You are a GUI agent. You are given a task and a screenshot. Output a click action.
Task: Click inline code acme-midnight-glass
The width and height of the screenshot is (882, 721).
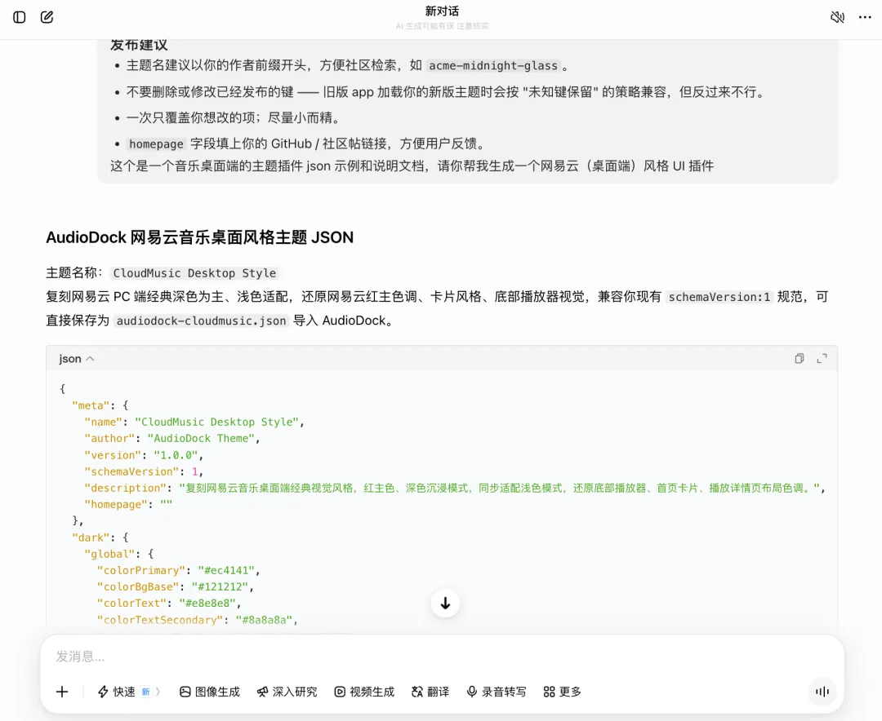coord(493,66)
